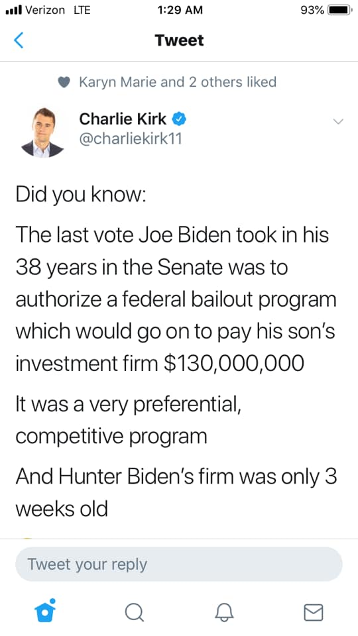The width and height of the screenshot is (358, 636).
Task: Tap the blue verified badge
Action: click(180, 119)
